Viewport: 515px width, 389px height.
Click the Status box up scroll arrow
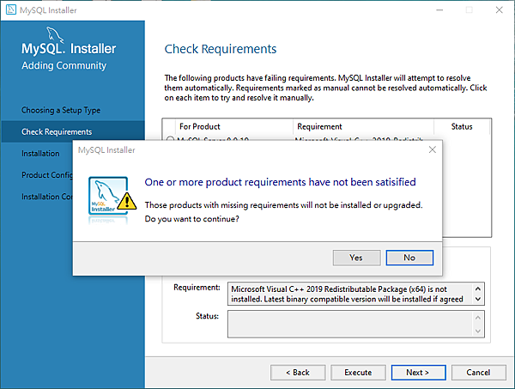pos(479,317)
